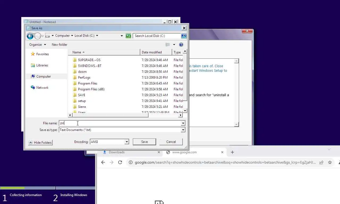Click the search magnifier icon
Screen dimensions: 340x204
(x=184, y=36)
